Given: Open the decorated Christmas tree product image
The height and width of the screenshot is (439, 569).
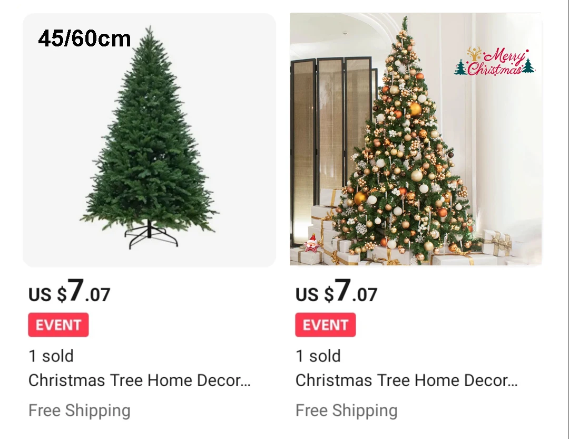Looking at the screenshot, I should click(416, 139).
